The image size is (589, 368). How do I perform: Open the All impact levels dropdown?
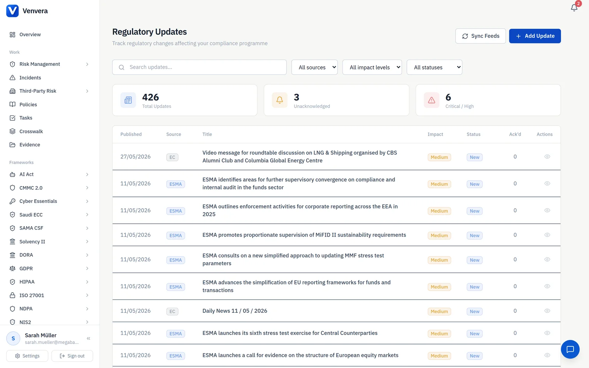click(x=372, y=67)
